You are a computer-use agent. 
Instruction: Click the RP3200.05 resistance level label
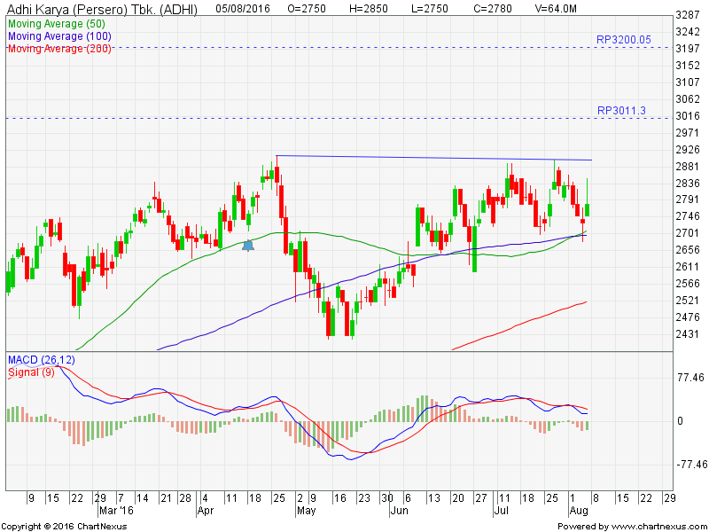[624, 40]
